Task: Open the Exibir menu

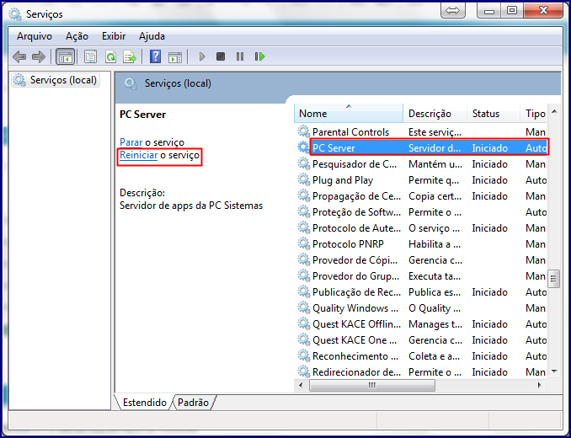Action: coord(114,36)
